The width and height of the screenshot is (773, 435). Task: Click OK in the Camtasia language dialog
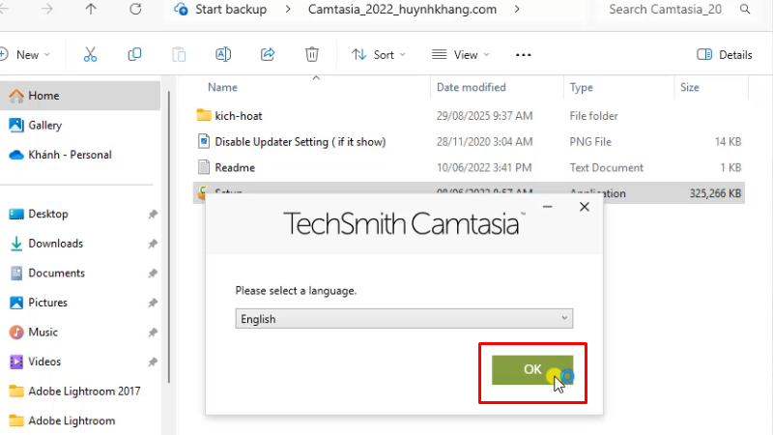pos(532,370)
